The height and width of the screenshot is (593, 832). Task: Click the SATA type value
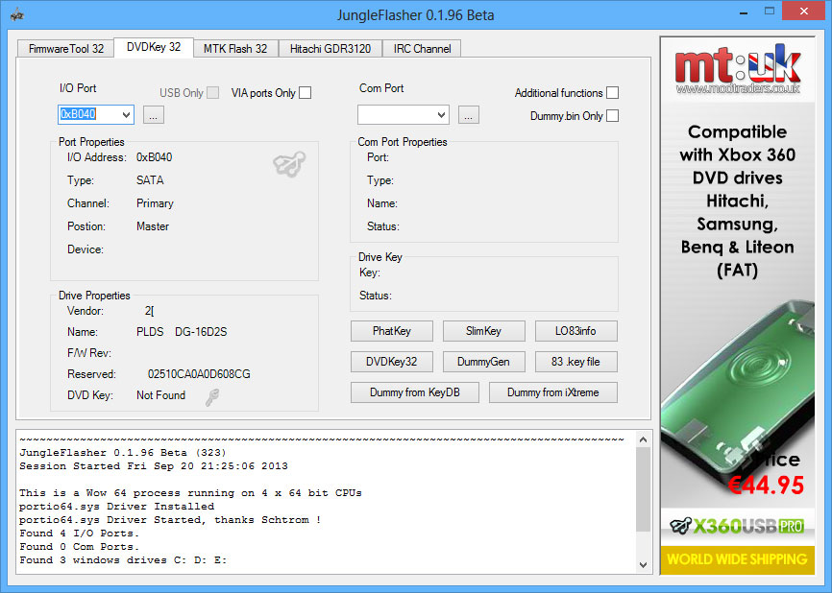pos(150,180)
